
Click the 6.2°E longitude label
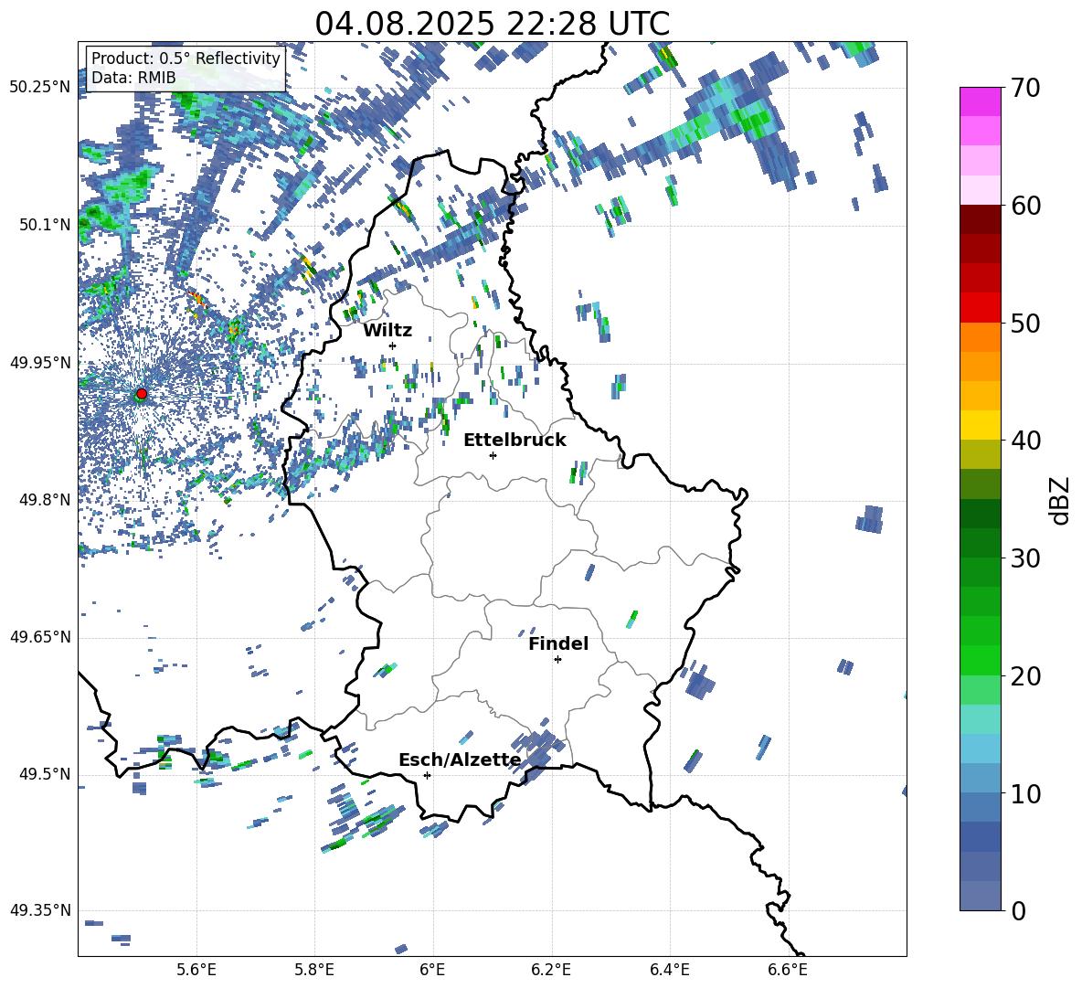551,970
